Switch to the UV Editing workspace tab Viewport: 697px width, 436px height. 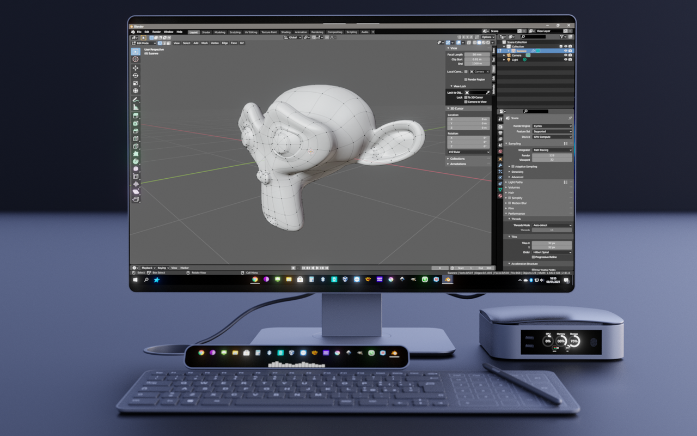(251, 32)
